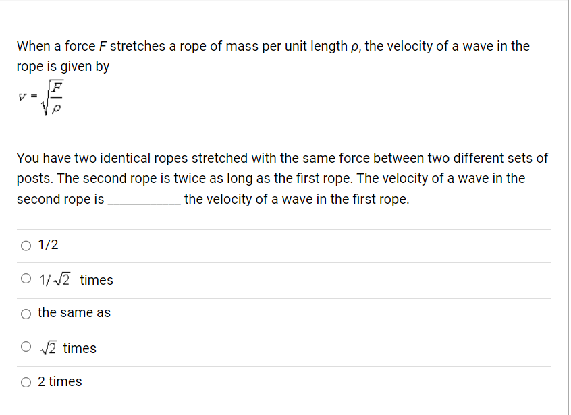Image resolution: width=571 pixels, height=415 pixels.
Task: Click the divider above the 1/2 option
Action: point(283,229)
